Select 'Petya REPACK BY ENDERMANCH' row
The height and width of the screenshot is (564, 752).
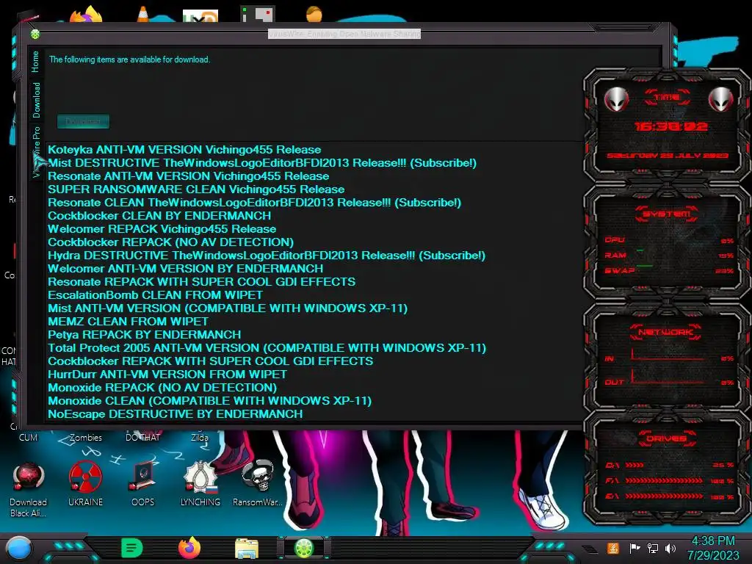[145, 334]
